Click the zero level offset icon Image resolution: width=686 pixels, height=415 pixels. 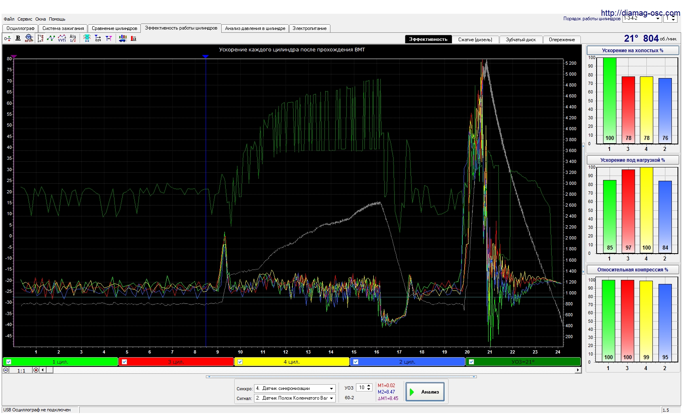7,38
